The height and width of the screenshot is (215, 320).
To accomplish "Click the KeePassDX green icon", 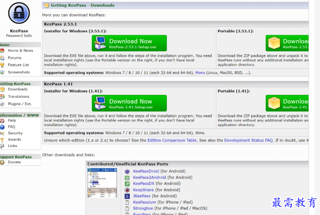I will (x=127, y=184).
